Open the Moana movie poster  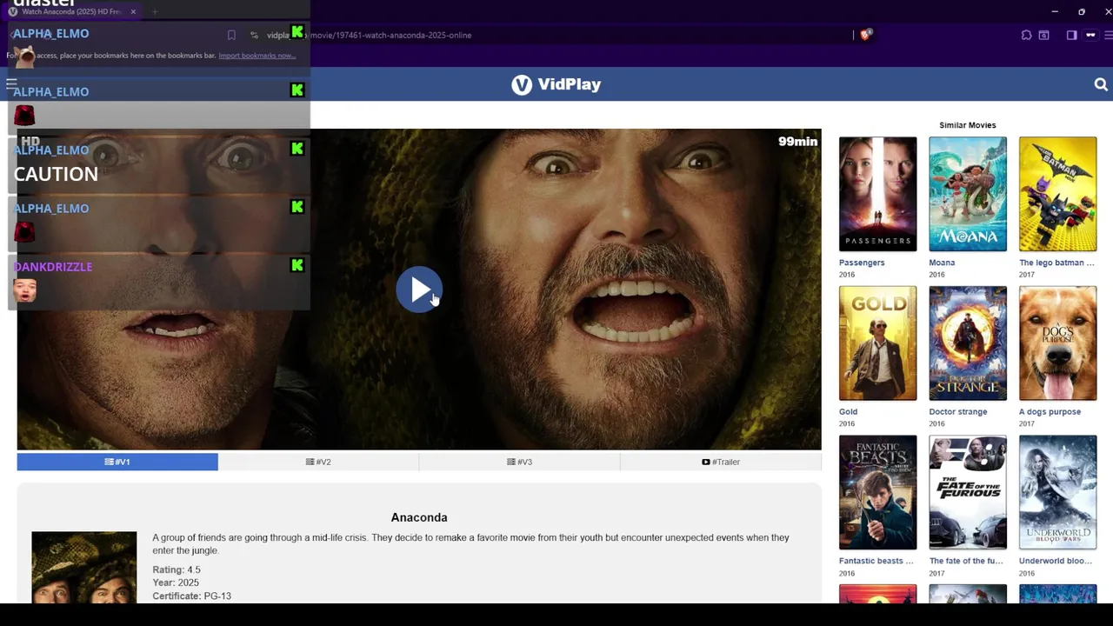[x=968, y=194]
